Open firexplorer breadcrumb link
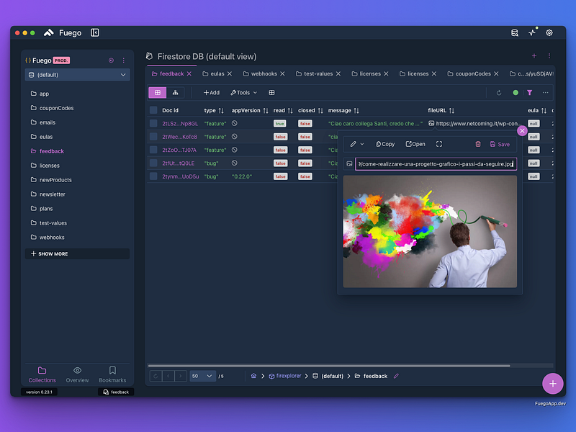 tap(285, 376)
